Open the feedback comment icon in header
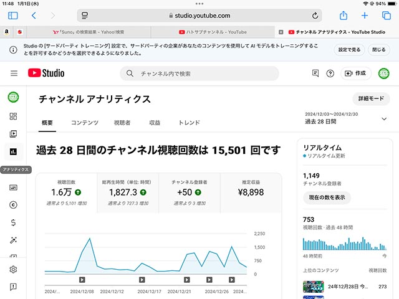The image size is (399, 299). tap(315, 74)
